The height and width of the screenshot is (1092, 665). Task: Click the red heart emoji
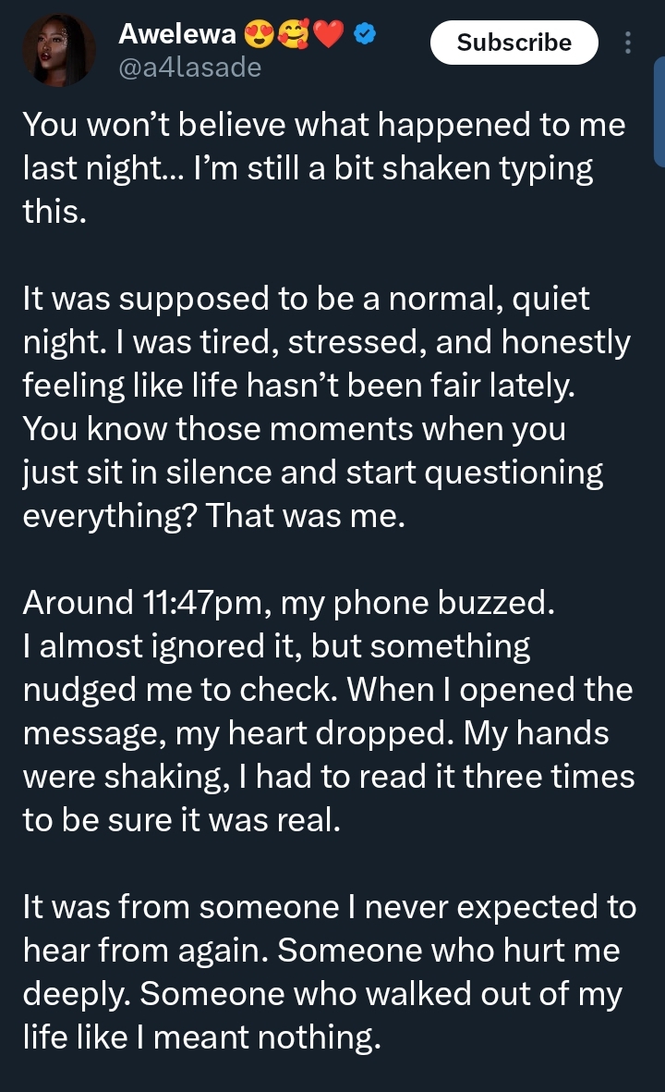(327, 36)
